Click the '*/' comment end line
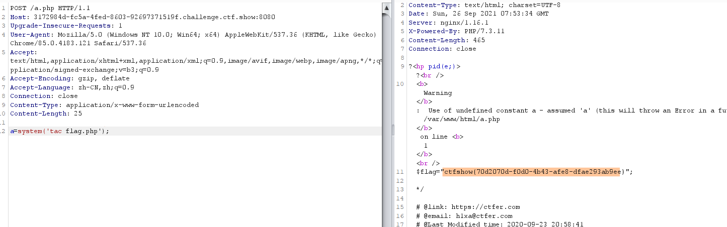Screen dimensions: 727x227 420,189
